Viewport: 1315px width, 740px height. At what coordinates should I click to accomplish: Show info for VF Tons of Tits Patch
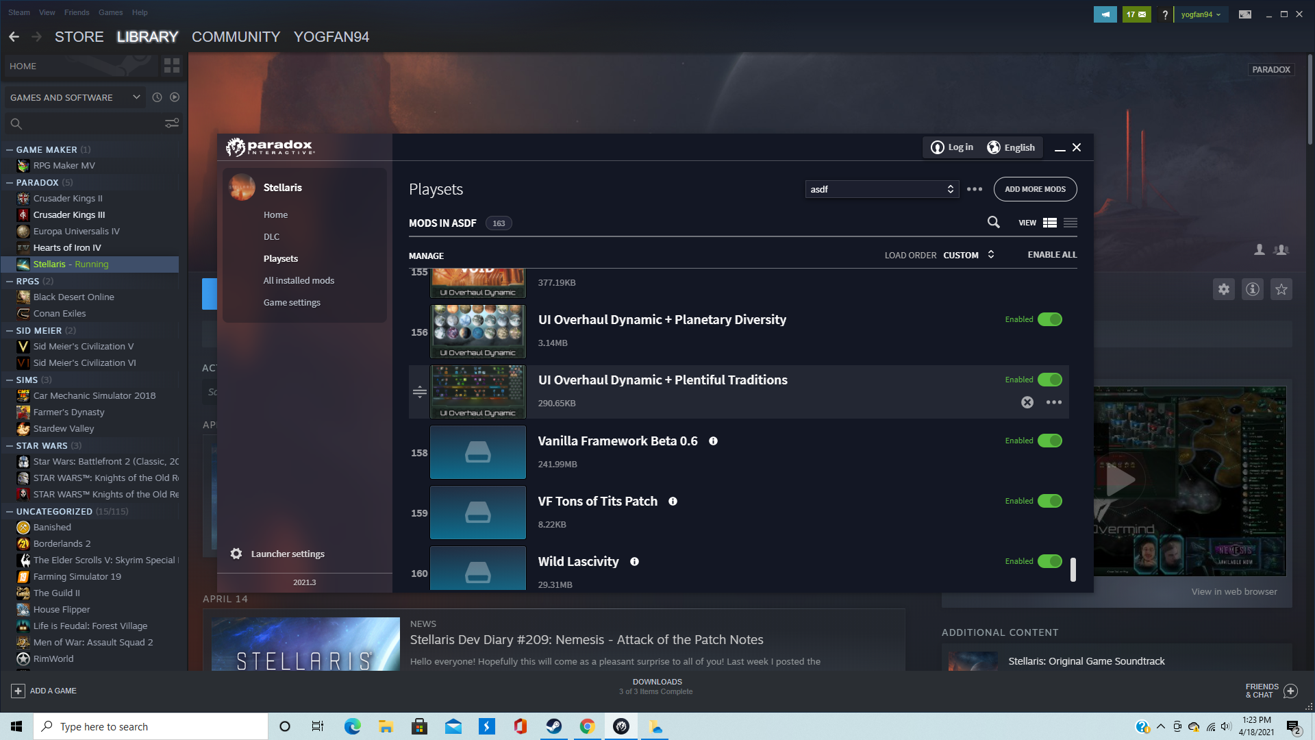click(x=673, y=502)
